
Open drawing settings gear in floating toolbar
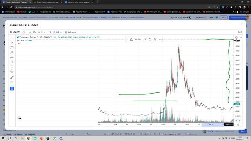(145, 39)
